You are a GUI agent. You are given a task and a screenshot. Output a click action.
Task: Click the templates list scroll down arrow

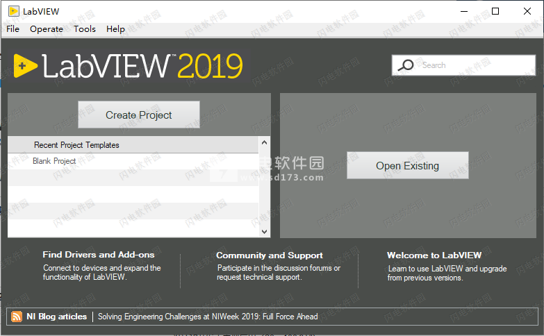tap(265, 232)
